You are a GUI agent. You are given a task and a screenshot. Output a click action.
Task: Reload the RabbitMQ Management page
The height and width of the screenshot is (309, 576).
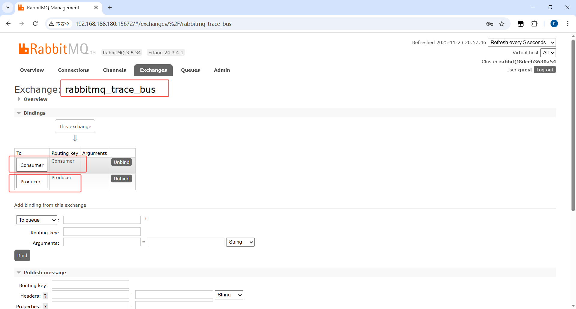coord(35,24)
